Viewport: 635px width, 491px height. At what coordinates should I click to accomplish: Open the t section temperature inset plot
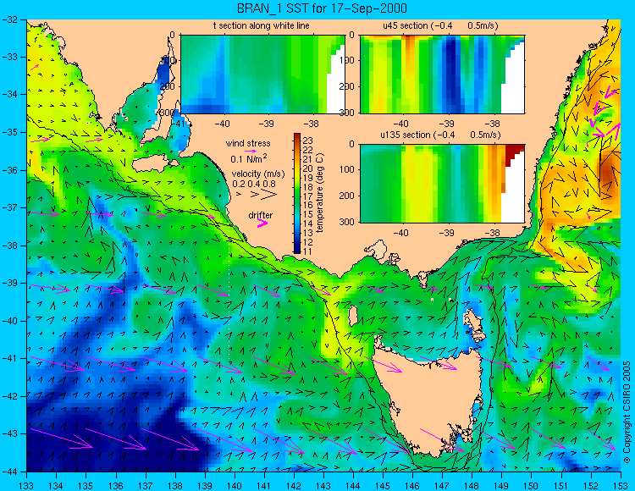click(x=262, y=74)
